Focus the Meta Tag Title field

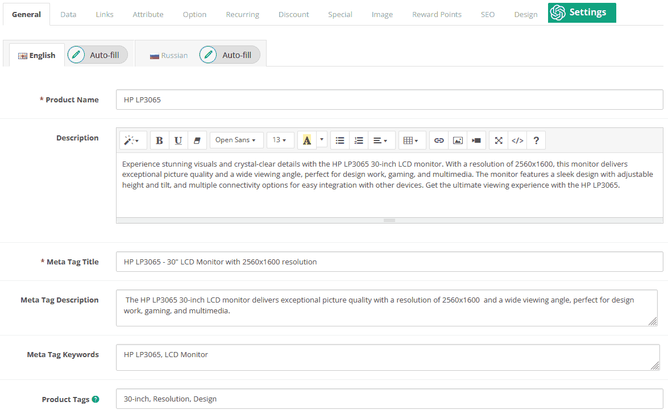tap(389, 262)
